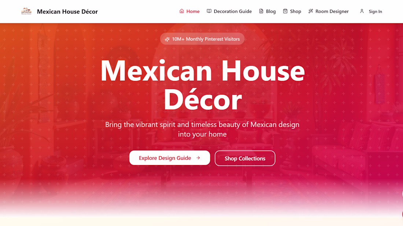The height and width of the screenshot is (226, 403).
Task: Click the Decoration Guide book icon
Action: pyautogui.click(x=209, y=11)
